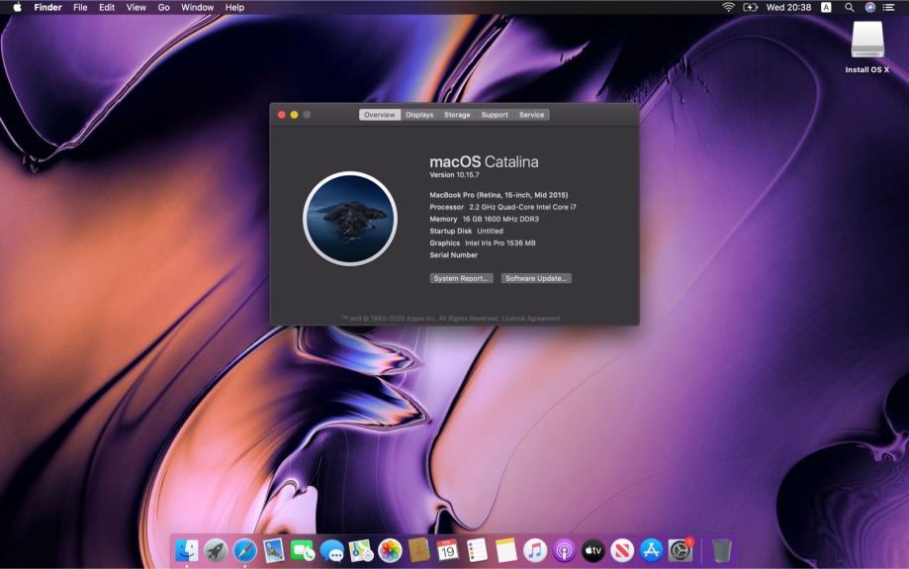Open the Apple menu
The height and width of the screenshot is (569, 909).
(17, 7)
